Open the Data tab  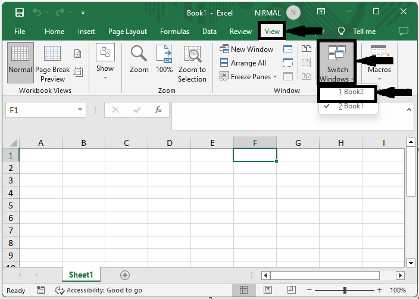(x=209, y=32)
